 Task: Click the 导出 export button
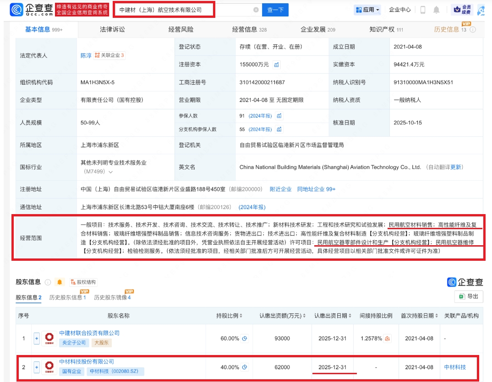point(469,296)
